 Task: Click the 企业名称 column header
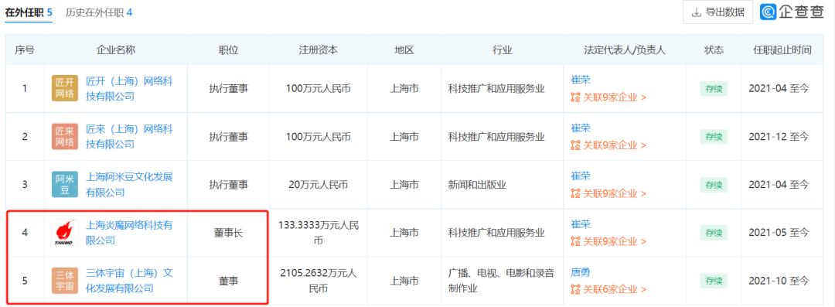tap(116, 50)
